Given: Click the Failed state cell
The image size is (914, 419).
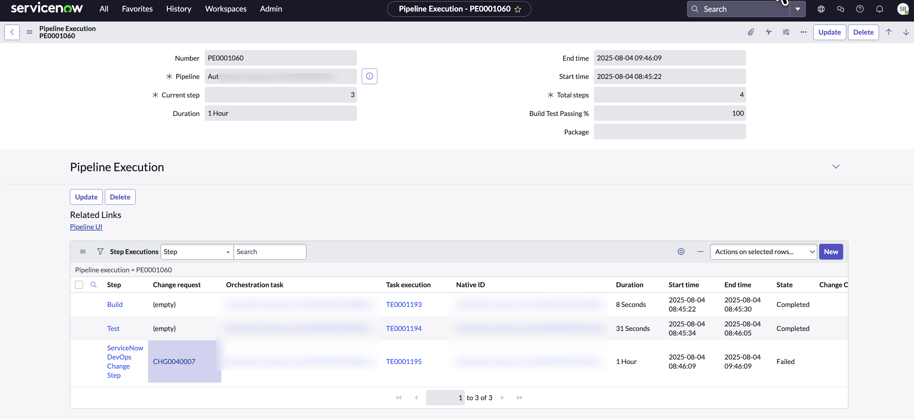Looking at the screenshot, I should click(x=785, y=361).
